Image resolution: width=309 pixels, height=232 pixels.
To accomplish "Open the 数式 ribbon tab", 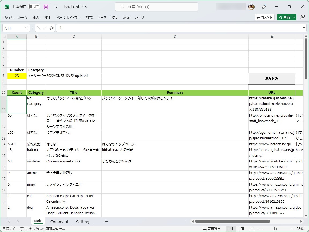I will pyautogui.click(x=89, y=17).
